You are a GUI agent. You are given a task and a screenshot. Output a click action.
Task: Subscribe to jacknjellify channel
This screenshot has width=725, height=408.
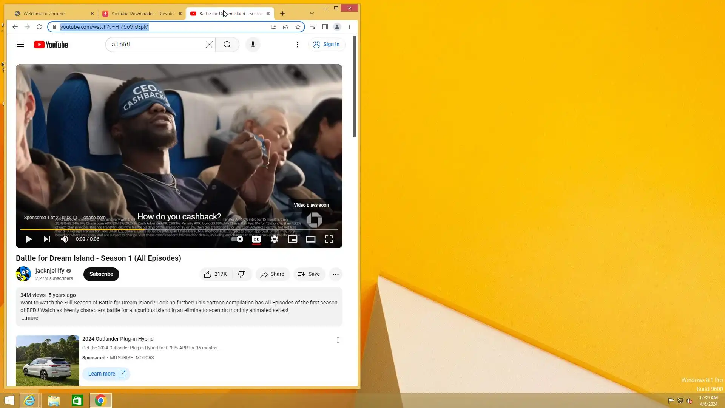click(101, 274)
